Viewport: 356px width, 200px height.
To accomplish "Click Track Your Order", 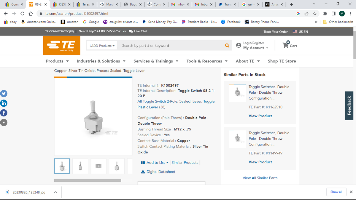I will pyautogui.click(x=276, y=31).
